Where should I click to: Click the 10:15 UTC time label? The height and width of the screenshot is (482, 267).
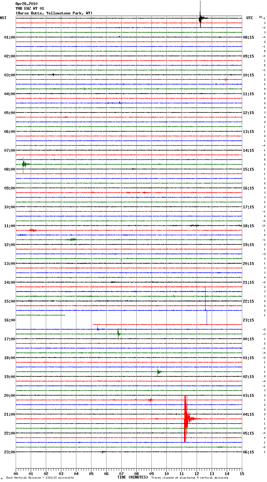pos(248,75)
